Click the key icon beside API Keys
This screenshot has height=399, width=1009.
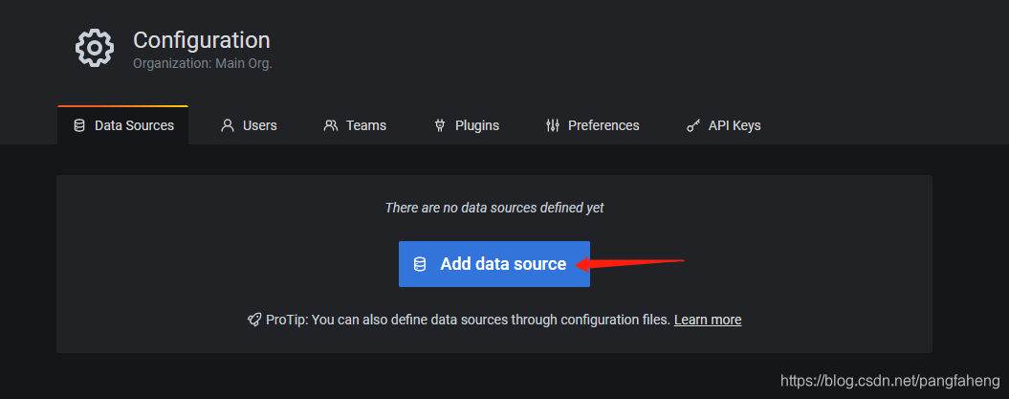click(x=693, y=125)
